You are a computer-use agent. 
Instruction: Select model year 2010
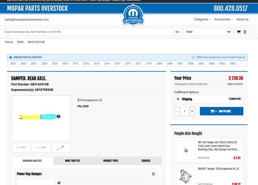[x=149, y=64]
